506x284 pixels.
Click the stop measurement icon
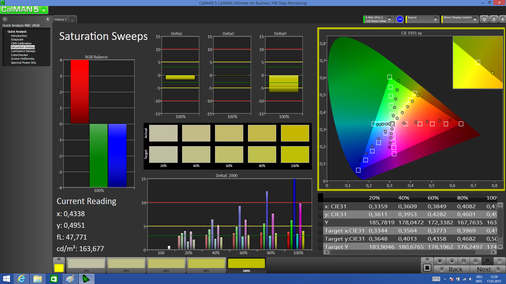pyautogui.click(x=440, y=261)
